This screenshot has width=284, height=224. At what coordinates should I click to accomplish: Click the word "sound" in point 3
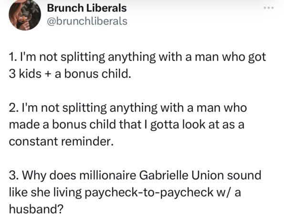pyautogui.click(x=244, y=175)
